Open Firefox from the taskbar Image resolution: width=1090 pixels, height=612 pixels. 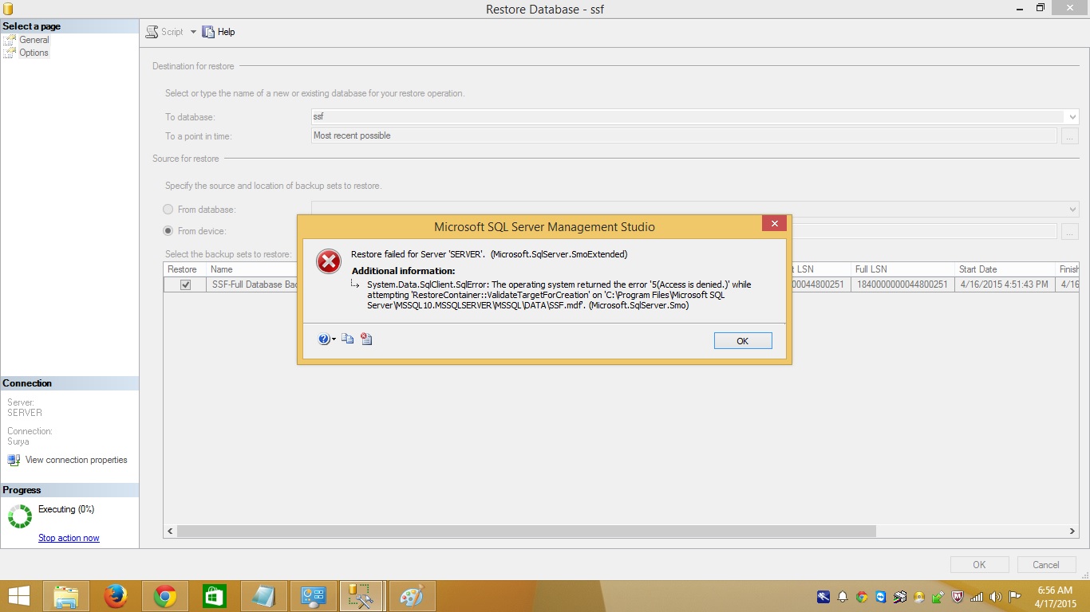116,596
